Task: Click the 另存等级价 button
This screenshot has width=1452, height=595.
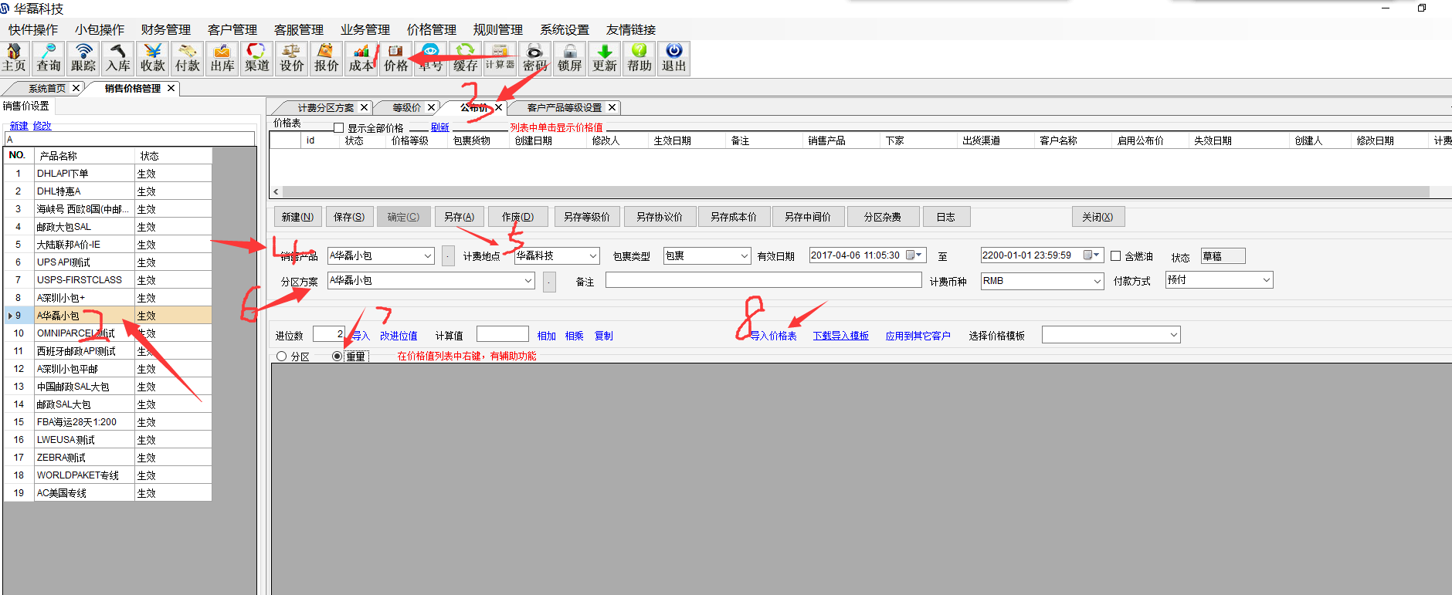Action: coord(586,217)
